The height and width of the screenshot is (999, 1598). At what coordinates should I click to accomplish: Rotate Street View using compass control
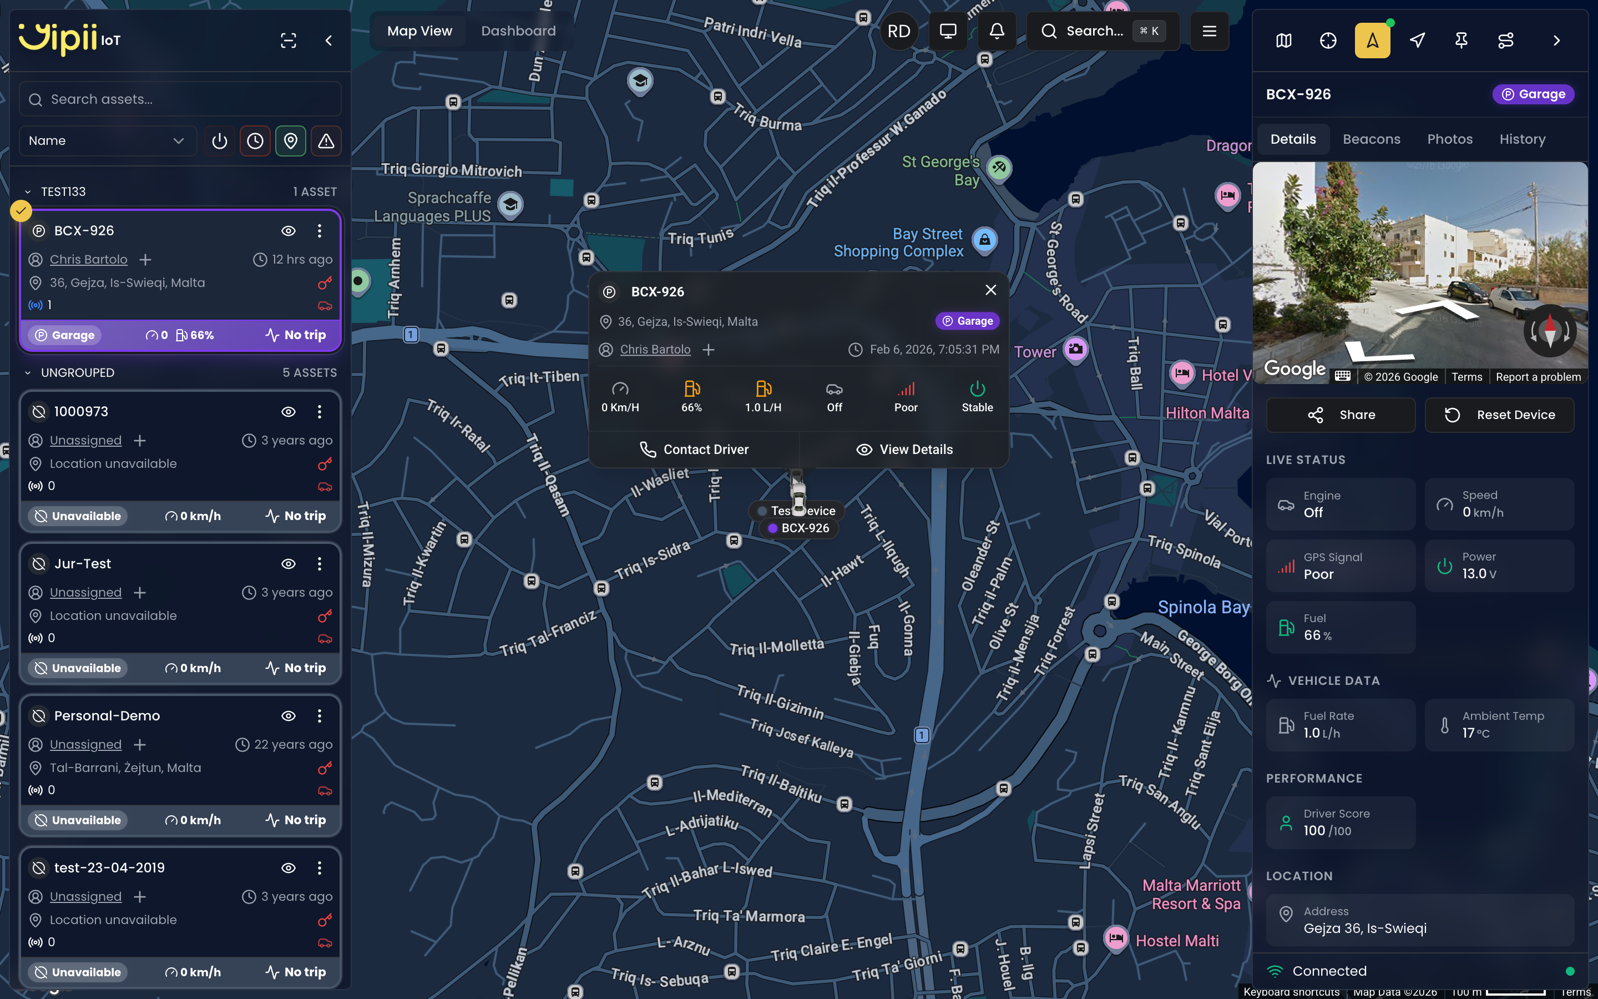1550,331
